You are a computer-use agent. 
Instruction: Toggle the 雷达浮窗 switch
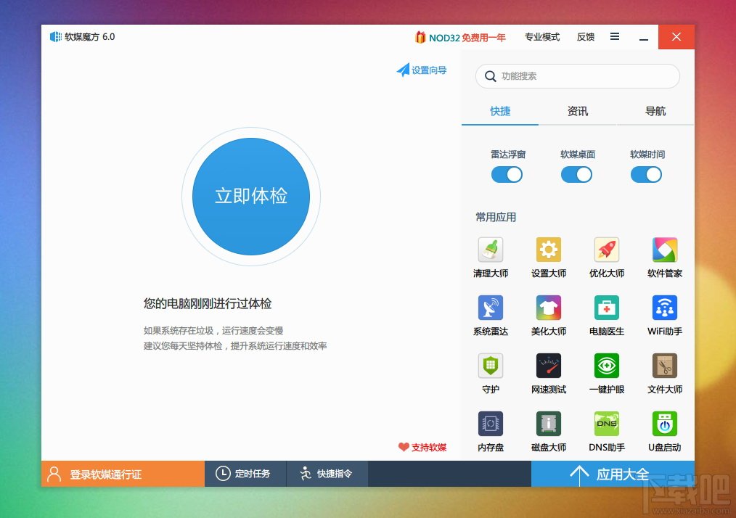(x=507, y=175)
